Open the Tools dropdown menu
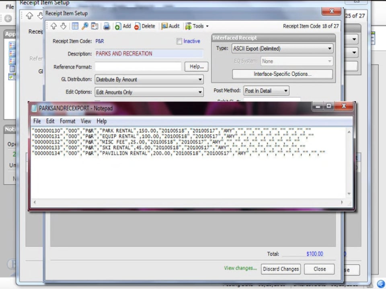The image size is (386, 289). [x=197, y=26]
